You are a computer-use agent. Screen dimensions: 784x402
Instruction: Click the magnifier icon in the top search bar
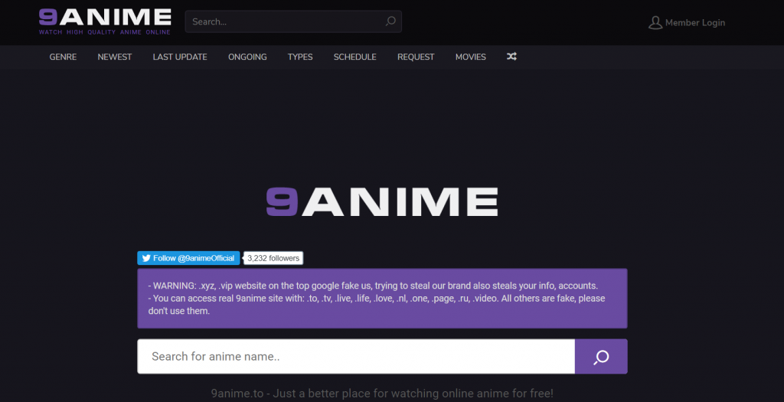click(x=390, y=21)
